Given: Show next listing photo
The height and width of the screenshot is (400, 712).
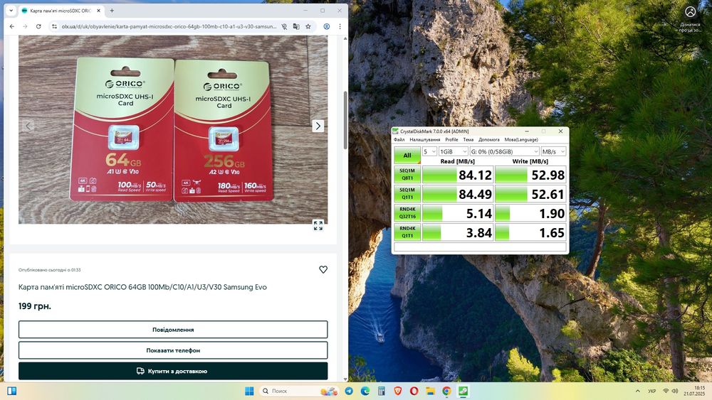Looking at the screenshot, I should click(x=318, y=126).
